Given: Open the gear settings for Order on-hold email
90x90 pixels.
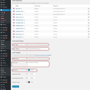Looking at the screenshot, I should 88,17.
